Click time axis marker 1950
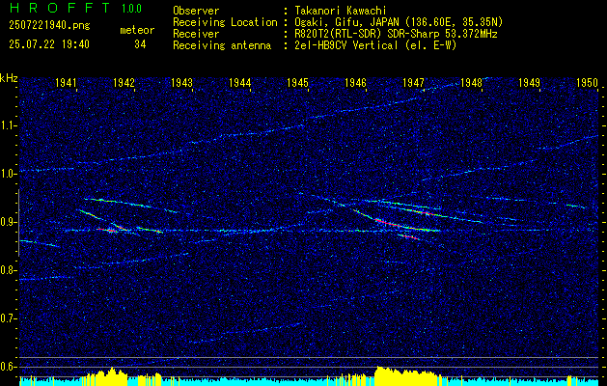 588,82
